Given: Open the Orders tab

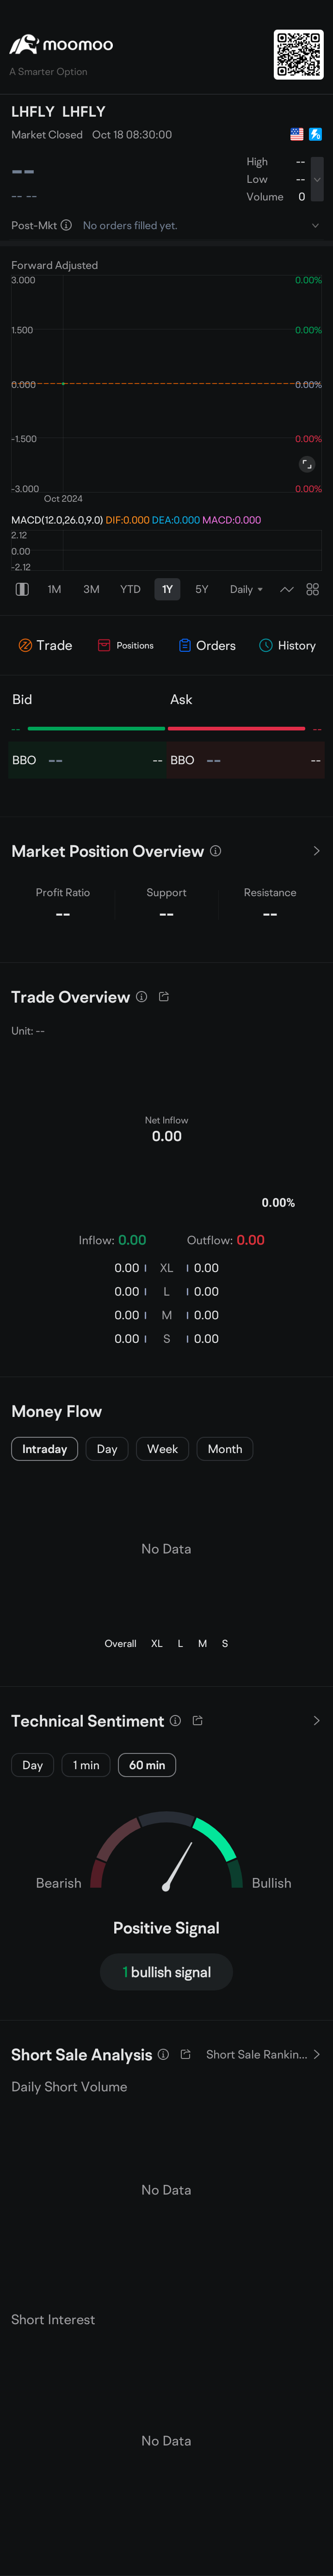Looking at the screenshot, I should (x=207, y=645).
